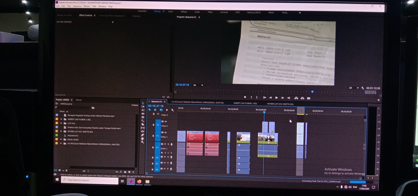Click the Project panel search field
Viewport: 418px width, 196px height.
(x=73, y=108)
